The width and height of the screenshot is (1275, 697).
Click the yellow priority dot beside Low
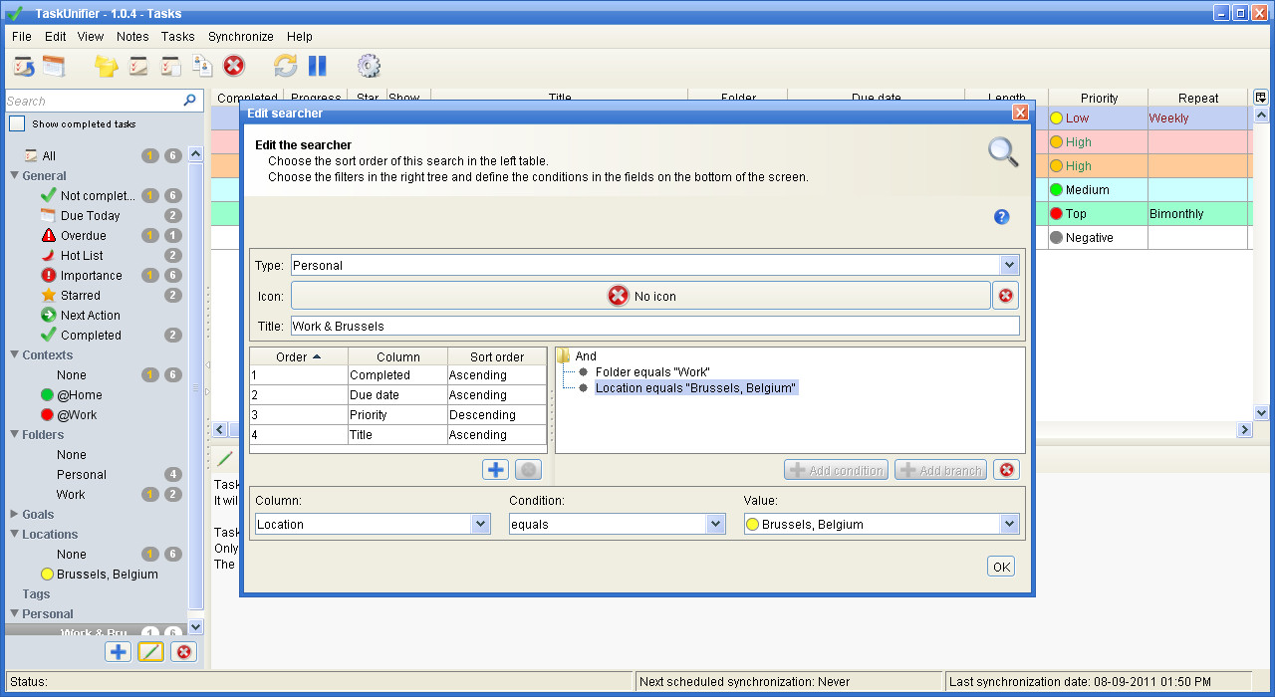coord(1056,118)
